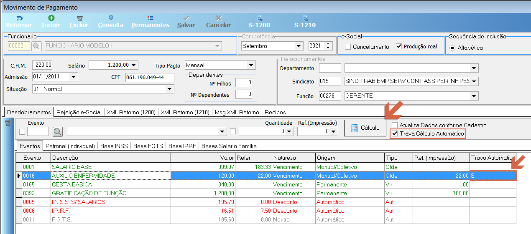Open the Admissão date picker
This screenshot has width=531, height=234.
[74, 77]
